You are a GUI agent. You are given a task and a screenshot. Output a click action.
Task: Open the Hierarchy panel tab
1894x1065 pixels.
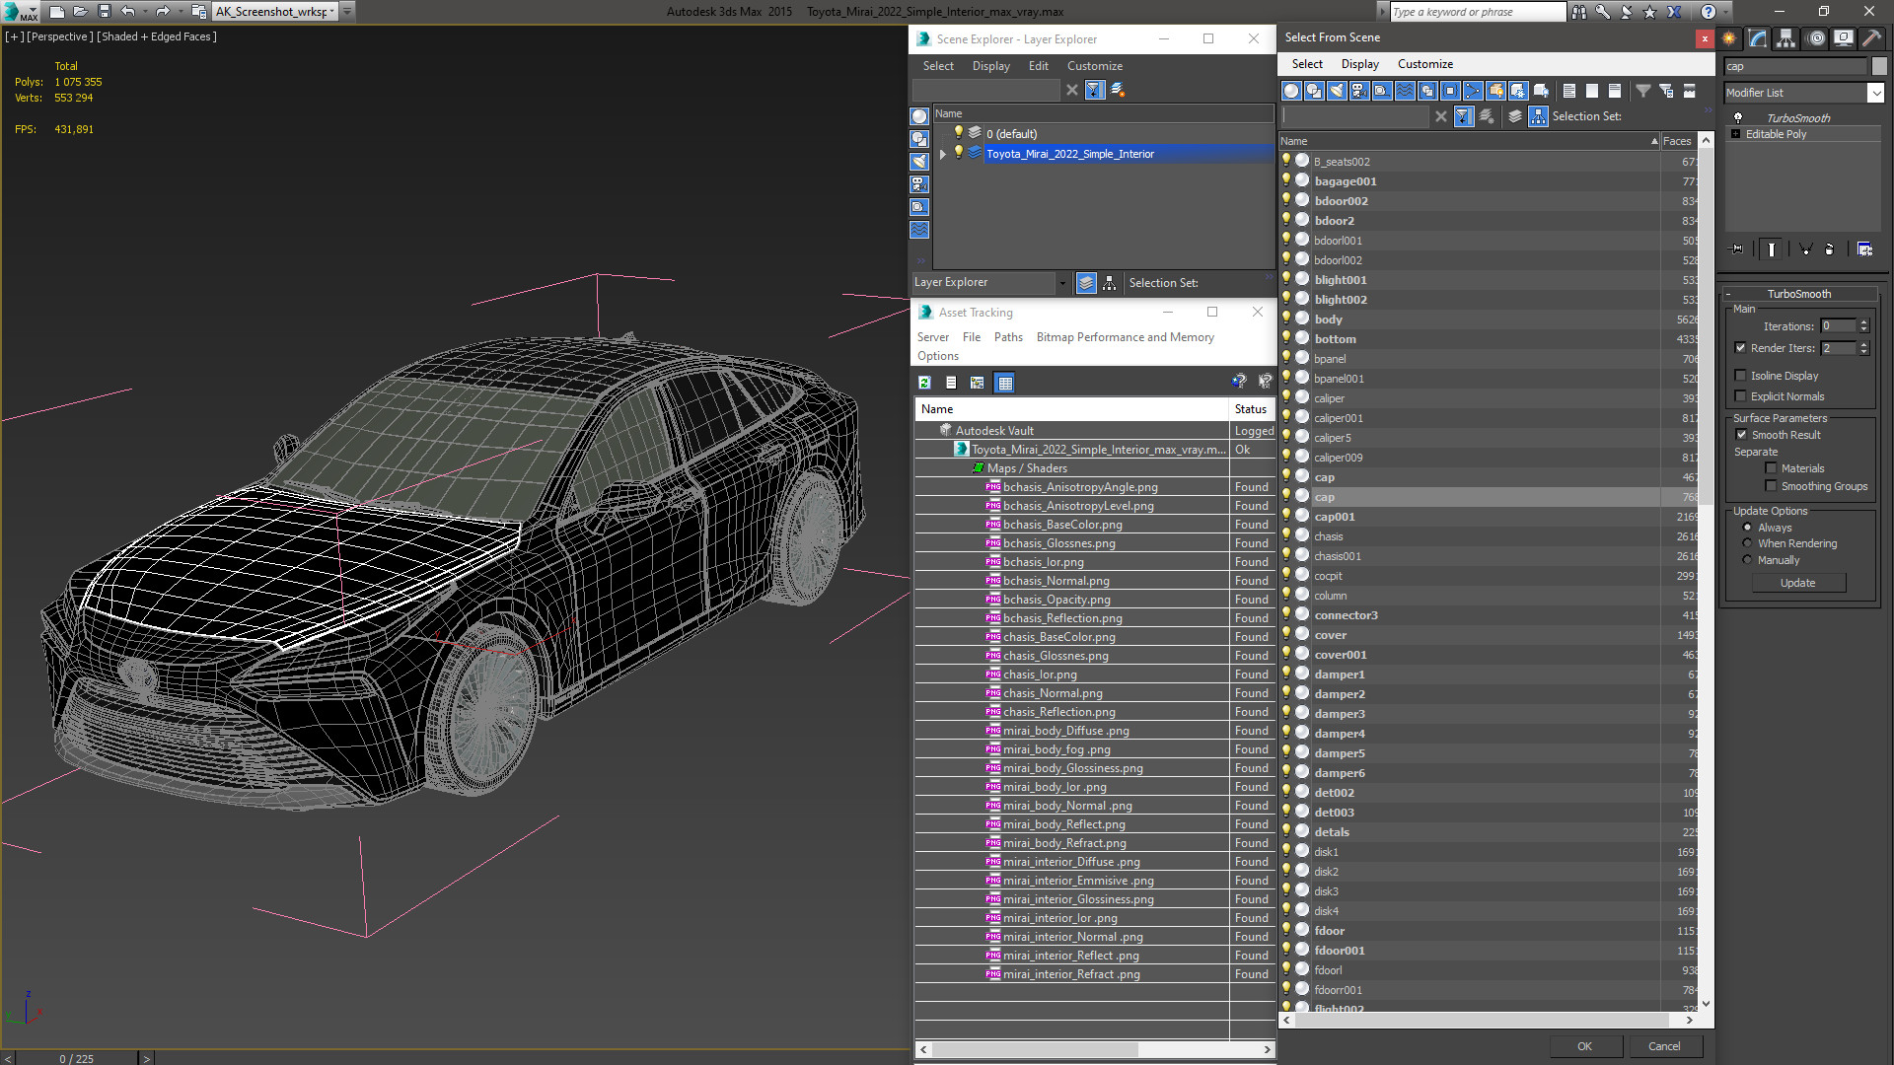pyautogui.click(x=1786, y=38)
